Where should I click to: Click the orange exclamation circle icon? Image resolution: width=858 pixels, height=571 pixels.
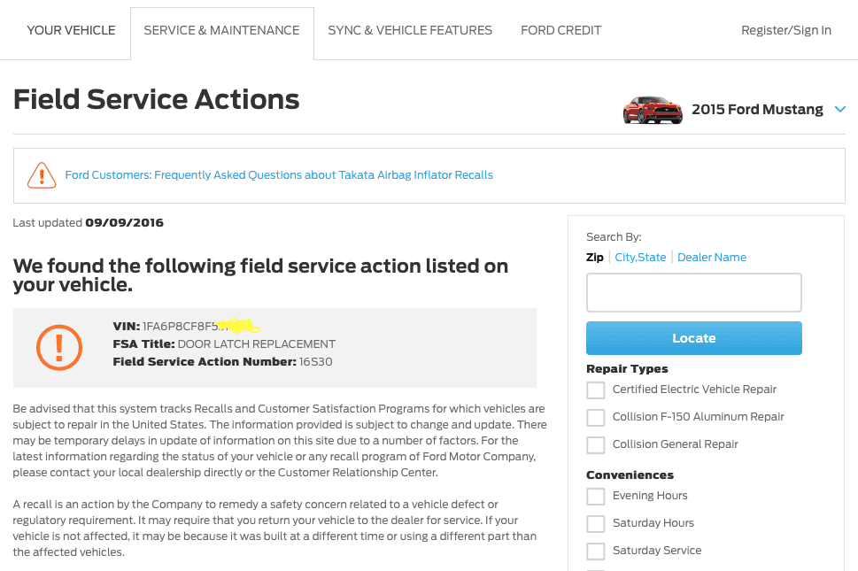[59, 348]
